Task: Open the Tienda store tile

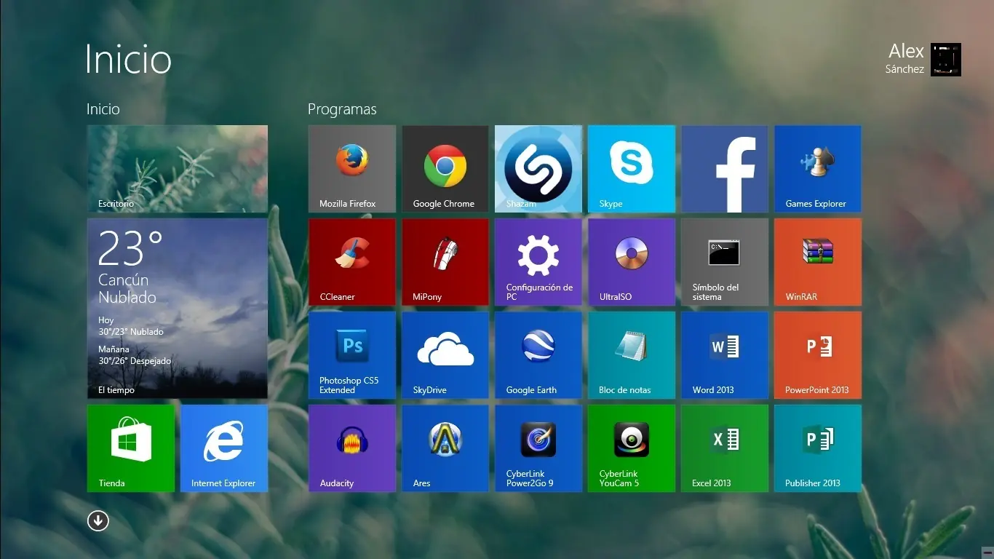Action: (x=131, y=448)
